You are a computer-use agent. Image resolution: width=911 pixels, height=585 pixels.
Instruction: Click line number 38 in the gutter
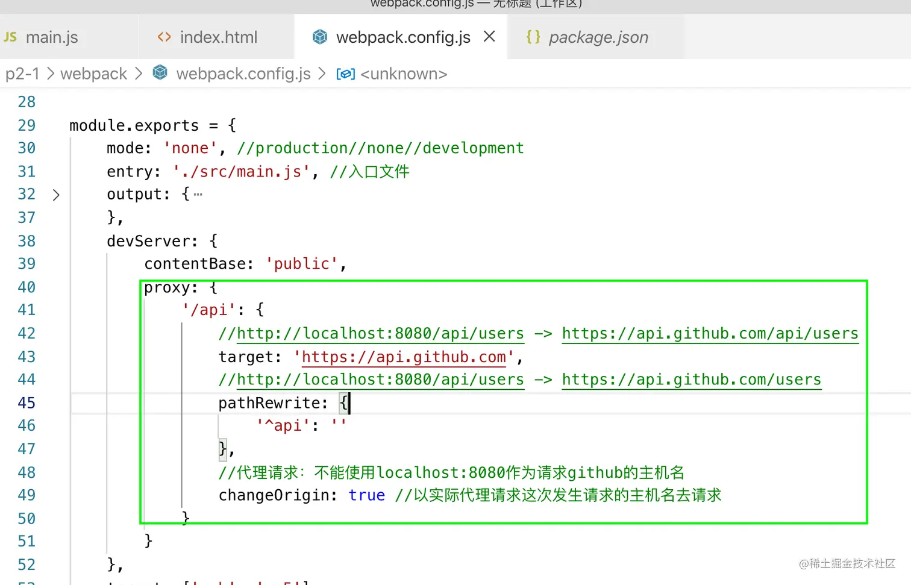coord(27,241)
